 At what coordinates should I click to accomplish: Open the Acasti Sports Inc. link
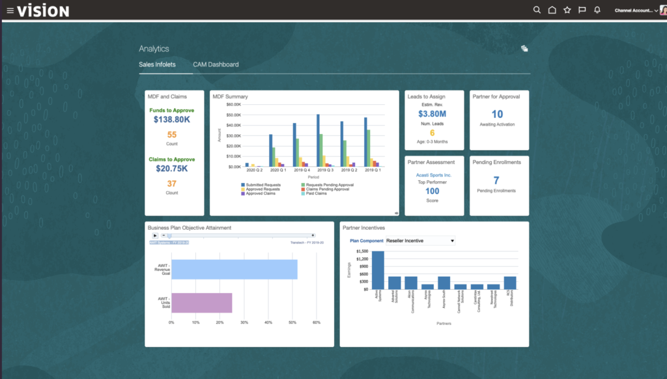pos(434,174)
